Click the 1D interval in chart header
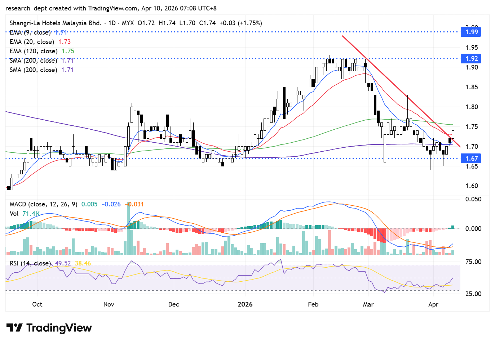Screen dimensions: 495x344 (x=112, y=23)
